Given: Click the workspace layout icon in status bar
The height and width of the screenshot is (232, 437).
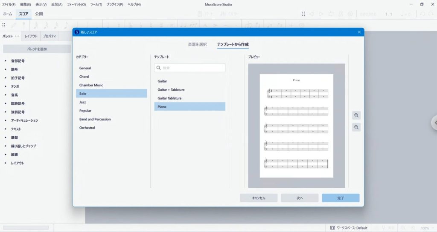Looking at the screenshot, I should coord(332,228).
